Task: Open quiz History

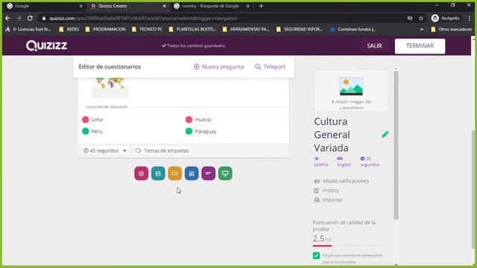Action: tap(326, 191)
